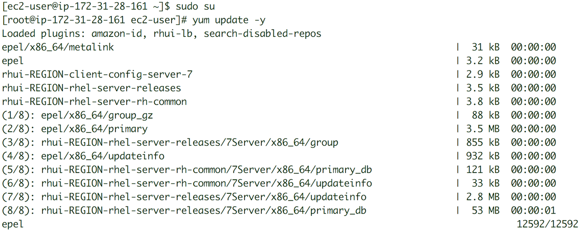Click the (8/8) rhel-server-releases primary_db line
The image size is (586, 233).
pos(184,210)
